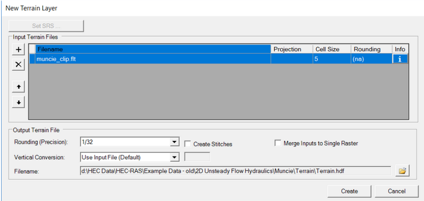Select the muncie_clip.flt row
The image size is (424, 201).
tap(218, 59)
